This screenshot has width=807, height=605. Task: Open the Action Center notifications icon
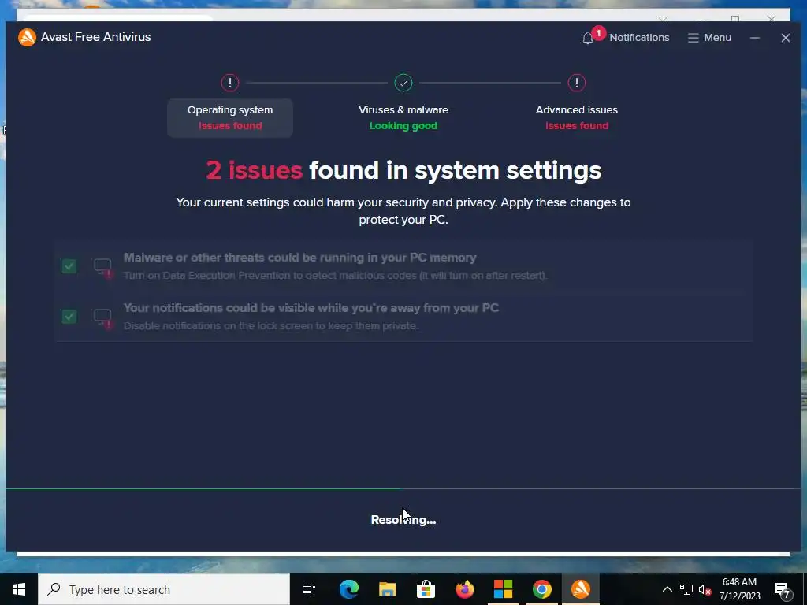point(783,589)
